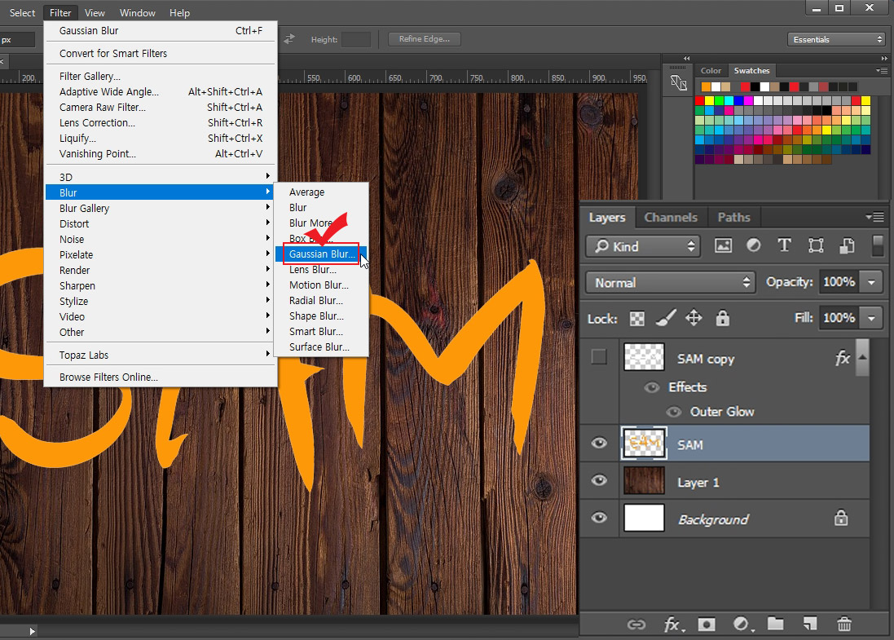Choose Gaussian Blur from Blur submenu
The image size is (894, 640).
(x=321, y=254)
